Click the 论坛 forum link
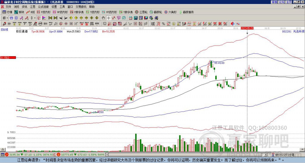305x163 pixels. pyautogui.click(x=282, y=2)
